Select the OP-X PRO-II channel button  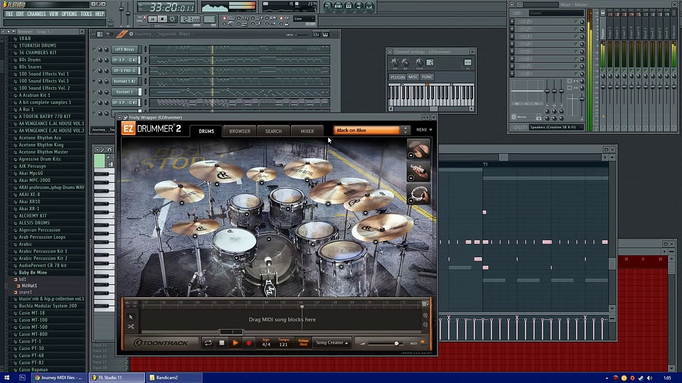point(125,71)
